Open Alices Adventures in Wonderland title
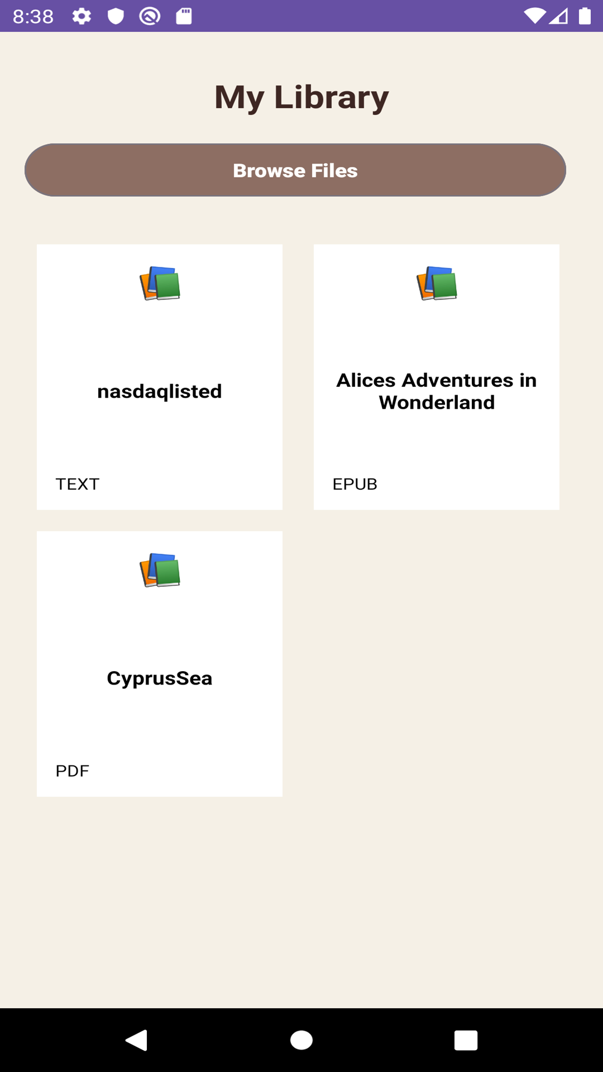The width and height of the screenshot is (603, 1072). (437, 391)
